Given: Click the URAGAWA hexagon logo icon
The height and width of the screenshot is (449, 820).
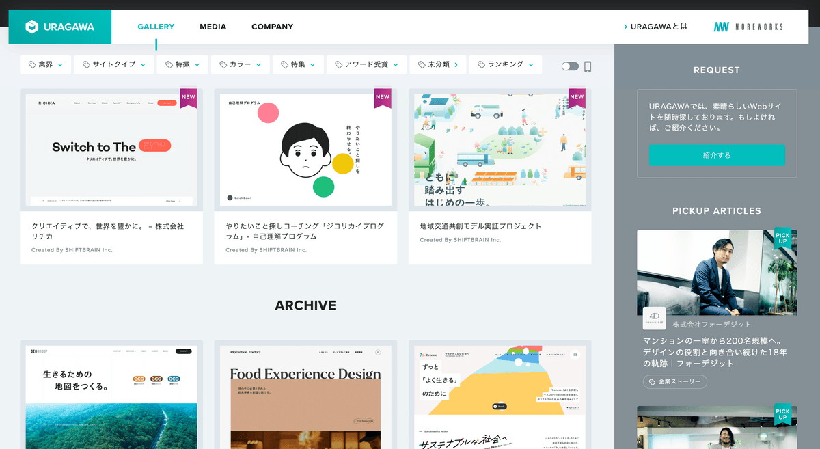Looking at the screenshot, I should (31, 27).
